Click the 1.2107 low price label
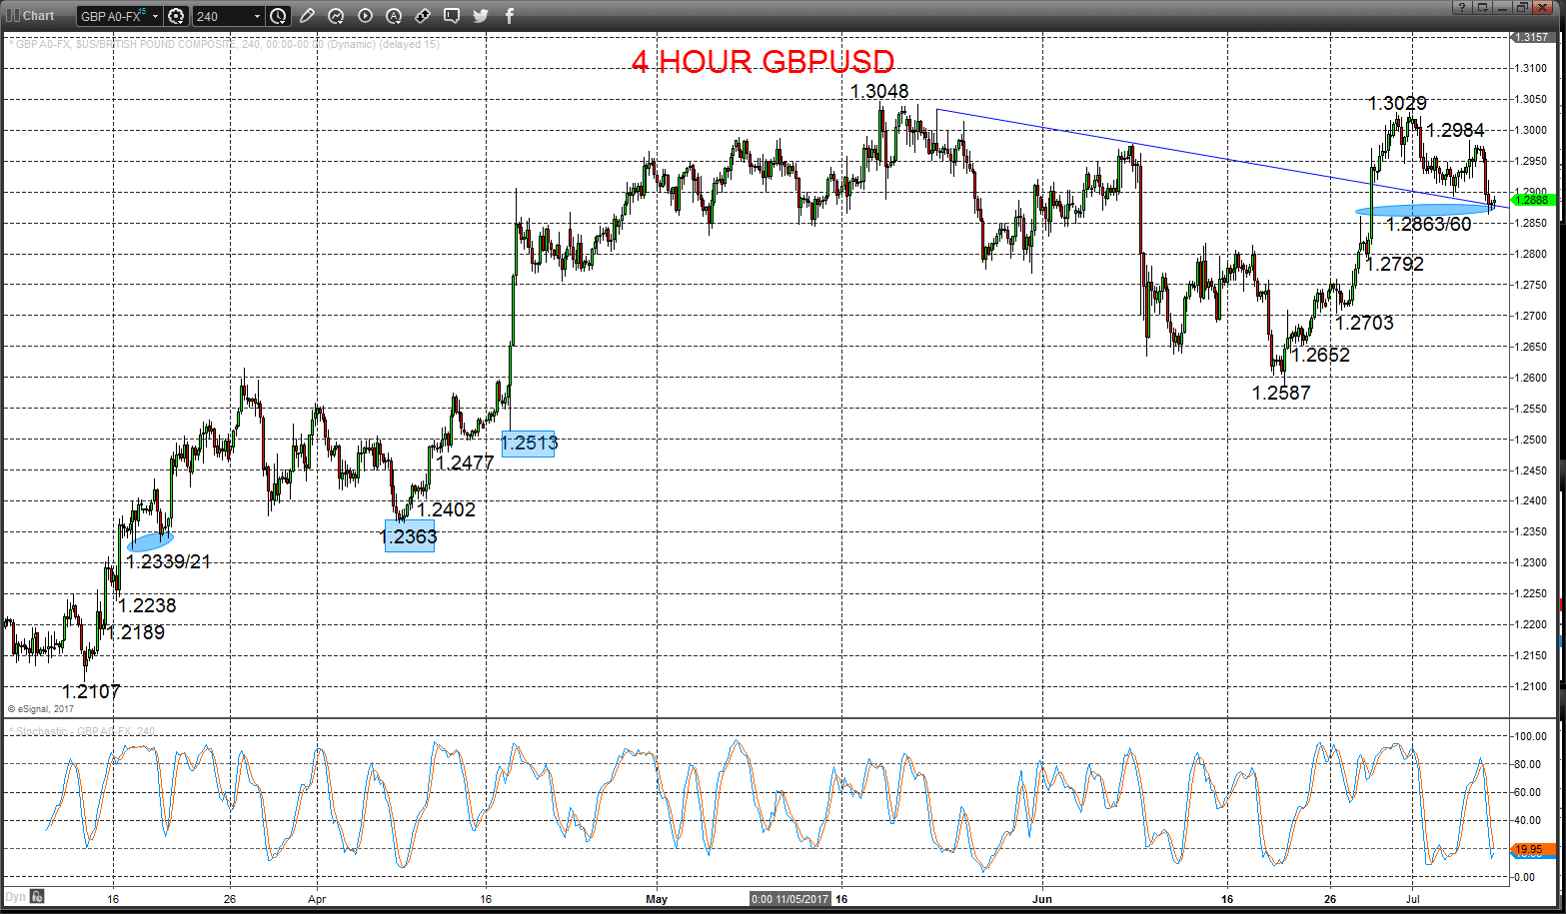 91,691
